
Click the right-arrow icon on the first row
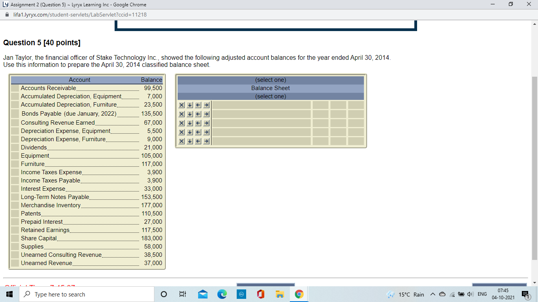[206, 105]
